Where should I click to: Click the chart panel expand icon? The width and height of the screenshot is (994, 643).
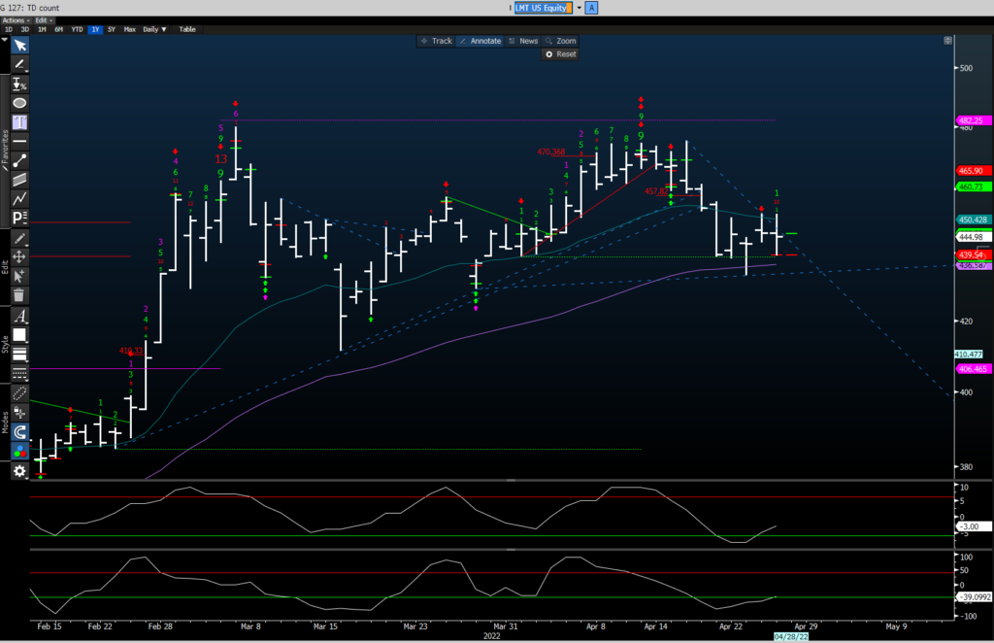(x=947, y=40)
